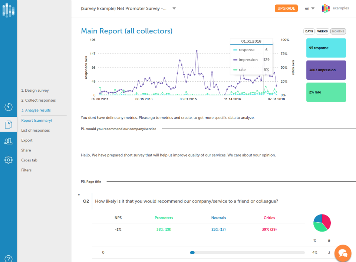356x262 pixels.
Task: Open the settings gear icon
Action: (9, 160)
